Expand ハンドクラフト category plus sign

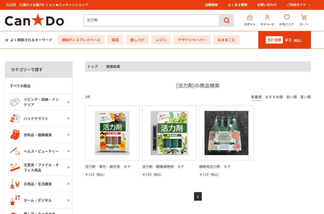[68, 118]
